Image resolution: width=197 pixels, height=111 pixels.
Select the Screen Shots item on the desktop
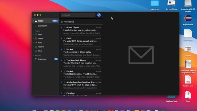pos(171,5)
